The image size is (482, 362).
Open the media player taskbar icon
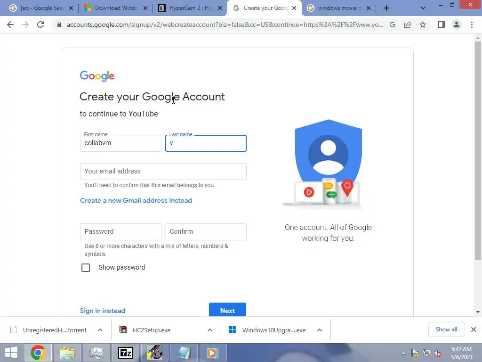coord(213,353)
